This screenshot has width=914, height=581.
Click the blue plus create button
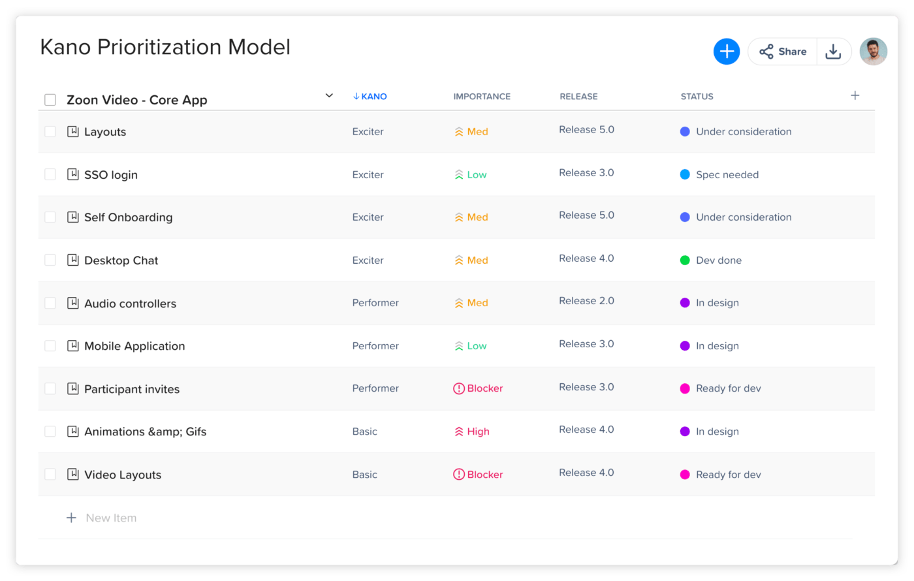click(726, 52)
